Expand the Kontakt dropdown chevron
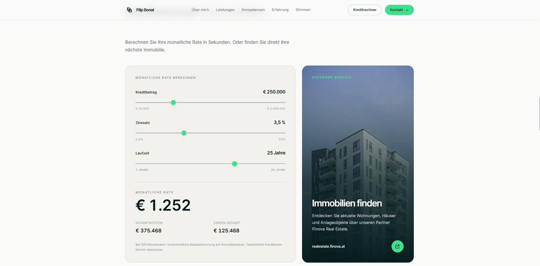The height and width of the screenshot is (266, 540). pyautogui.click(x=407, y=10)
